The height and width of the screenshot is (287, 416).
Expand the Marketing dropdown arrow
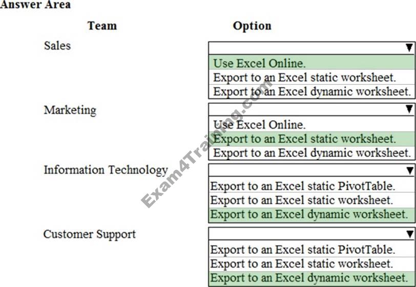(x=409, y=109)
